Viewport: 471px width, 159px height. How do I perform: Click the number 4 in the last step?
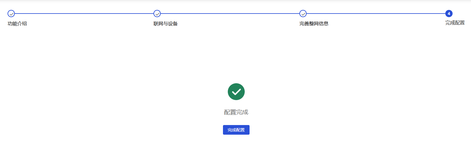(x=449, y=14)
